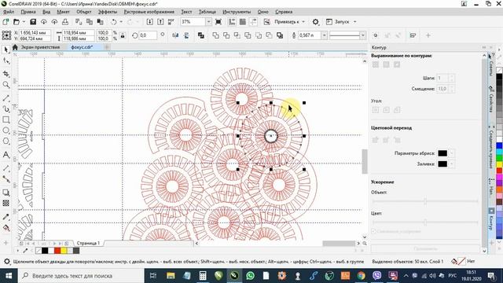Click the horizontal scrollbar thumb
This screenshot has height=283, width=503.
pyautogui.click(x=339, y=244)
